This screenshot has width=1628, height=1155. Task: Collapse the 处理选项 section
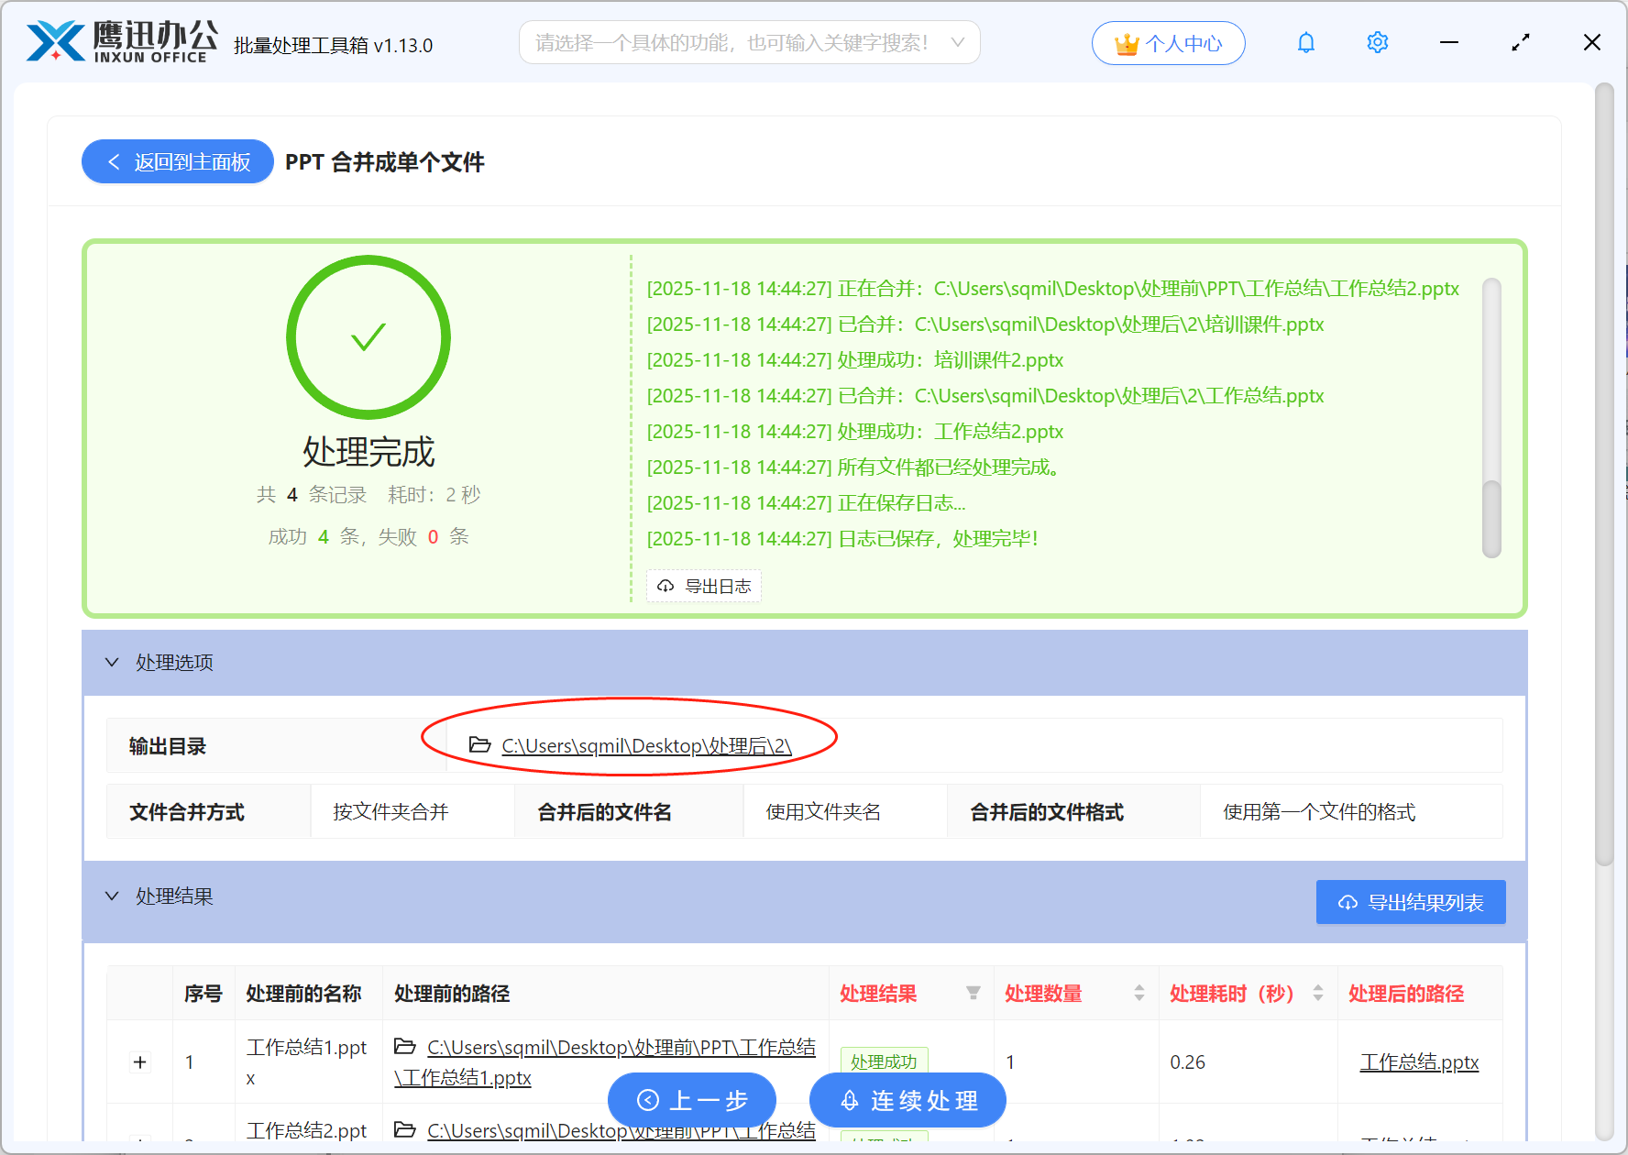pos(111,662)
